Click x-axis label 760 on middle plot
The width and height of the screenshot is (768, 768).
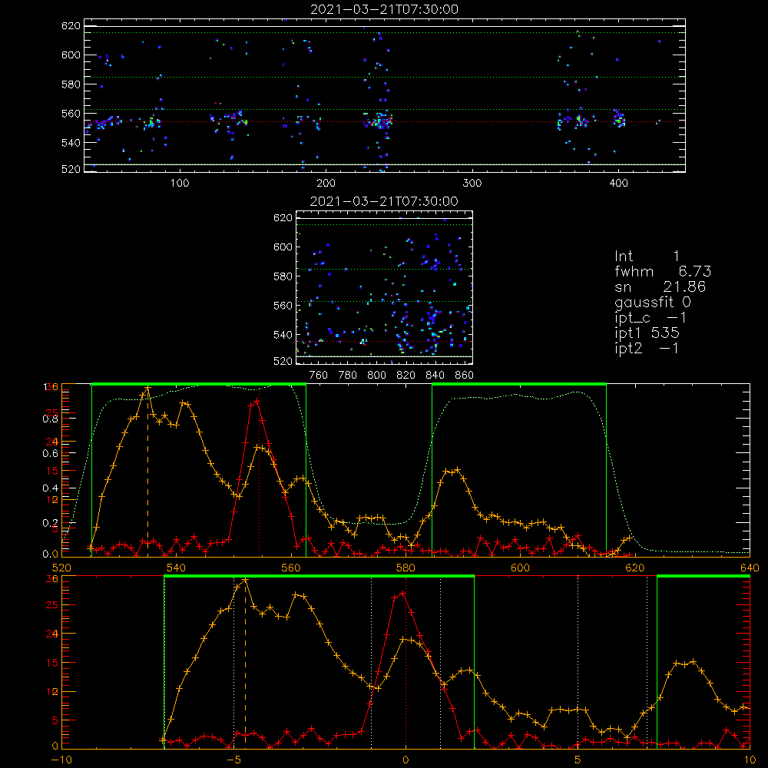click(319, 376)
